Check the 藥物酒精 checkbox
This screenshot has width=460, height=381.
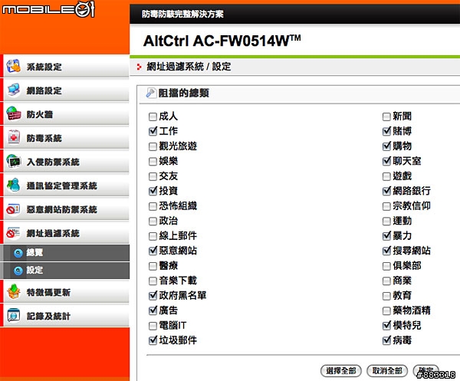pyautogui.click(x=386, y=311)
